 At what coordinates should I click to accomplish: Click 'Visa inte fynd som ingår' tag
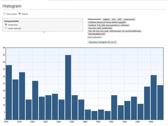click(x=115, y=31)
